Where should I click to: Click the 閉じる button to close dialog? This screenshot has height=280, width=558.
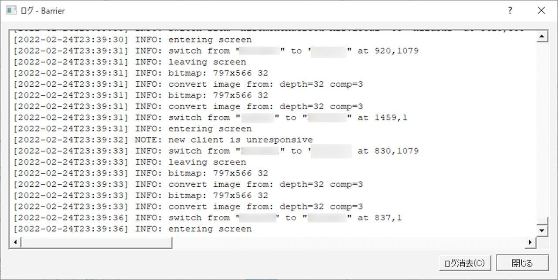click(522, 263)
